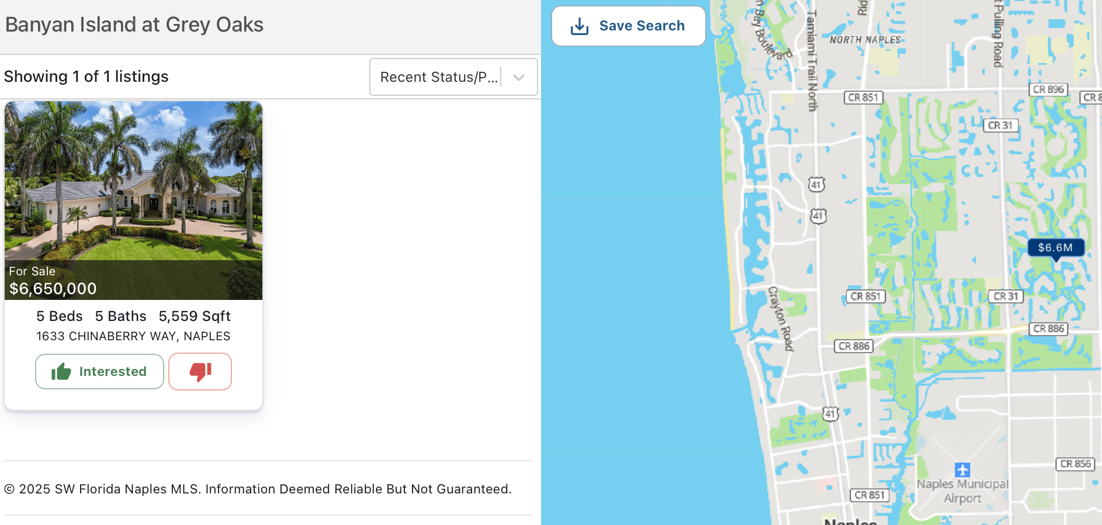Open the Recent Status sort dropdown

[438, 77]
